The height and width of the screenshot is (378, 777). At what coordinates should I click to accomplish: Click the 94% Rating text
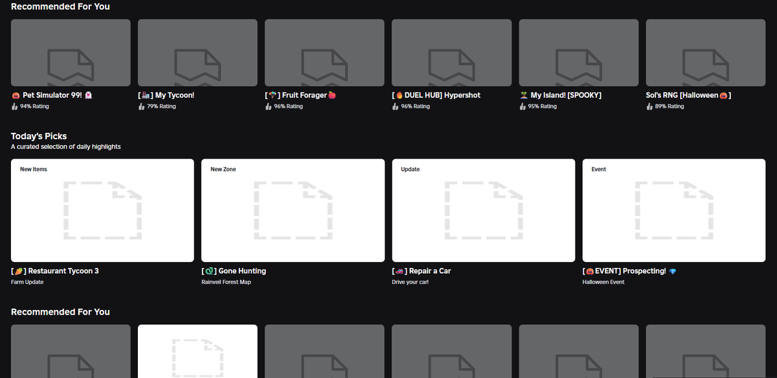pos(34,107)
